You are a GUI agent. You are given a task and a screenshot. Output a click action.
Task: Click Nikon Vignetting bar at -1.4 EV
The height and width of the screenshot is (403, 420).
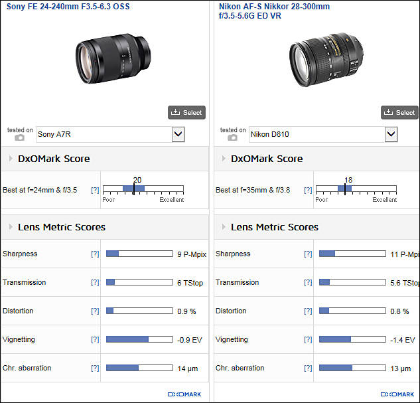(352, 339)
